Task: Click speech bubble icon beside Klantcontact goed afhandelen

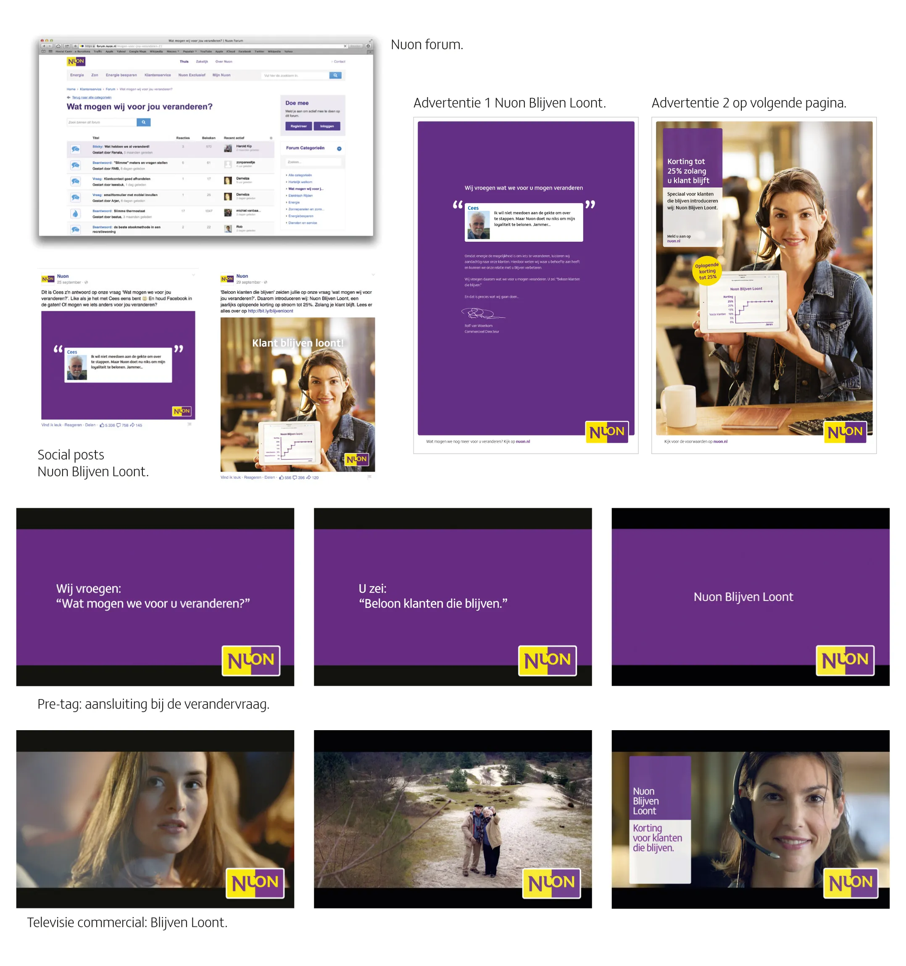Action: tap(75, 182)
